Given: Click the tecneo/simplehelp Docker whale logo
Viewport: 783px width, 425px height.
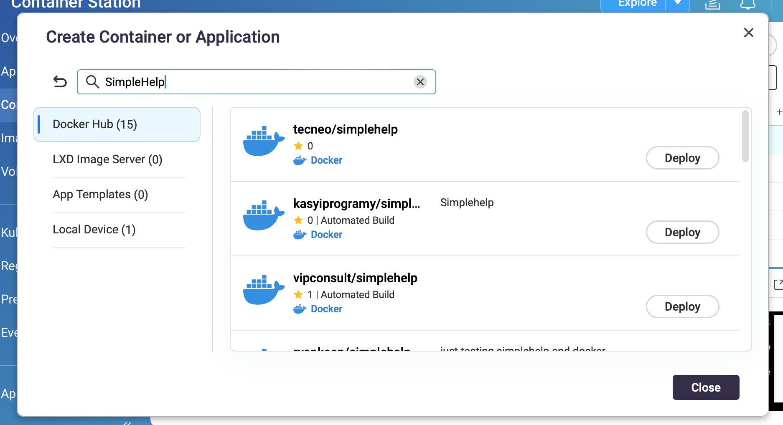Looking at the screenshot, I should [263, 141].
